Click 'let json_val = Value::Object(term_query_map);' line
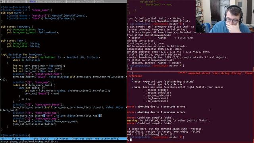This screenshot has height=143, width=254. click(x=45, y=121)
